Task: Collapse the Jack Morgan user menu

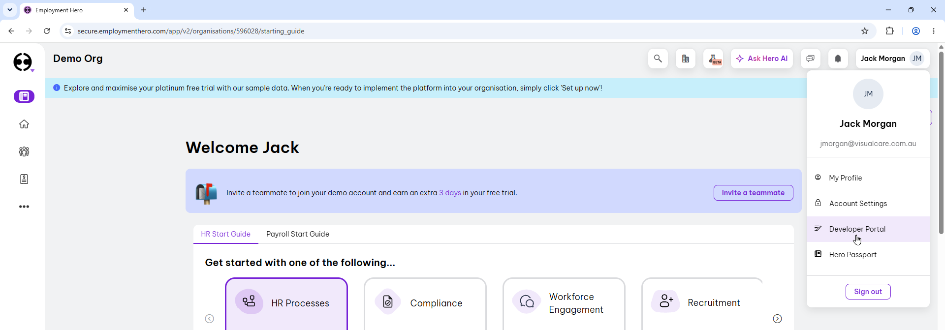Action: [x=893, y=59]
